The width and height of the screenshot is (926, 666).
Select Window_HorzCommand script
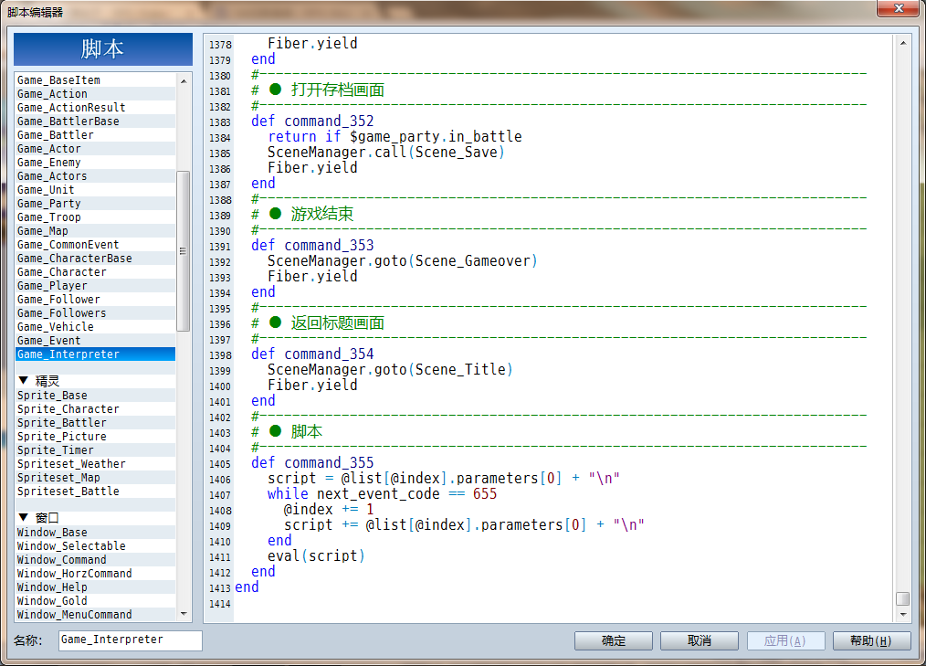point(95,573)
